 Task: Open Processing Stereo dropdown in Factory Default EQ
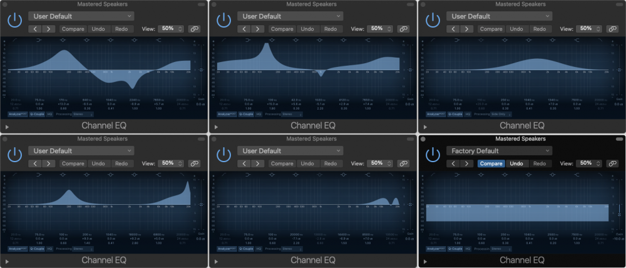click(x=501, y=249)
